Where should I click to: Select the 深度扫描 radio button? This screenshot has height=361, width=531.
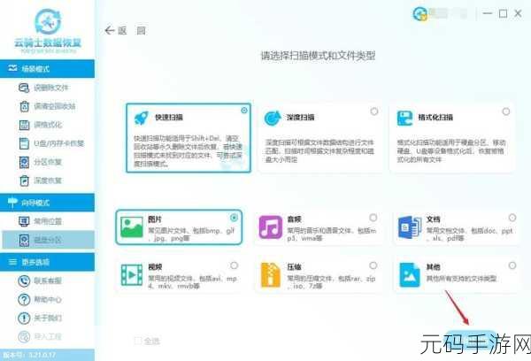tap(374, 111)
